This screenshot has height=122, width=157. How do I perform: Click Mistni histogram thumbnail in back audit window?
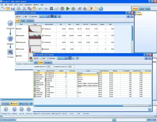[x=35, y=29]
